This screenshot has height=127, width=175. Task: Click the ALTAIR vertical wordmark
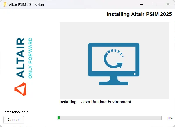(20, 58)
